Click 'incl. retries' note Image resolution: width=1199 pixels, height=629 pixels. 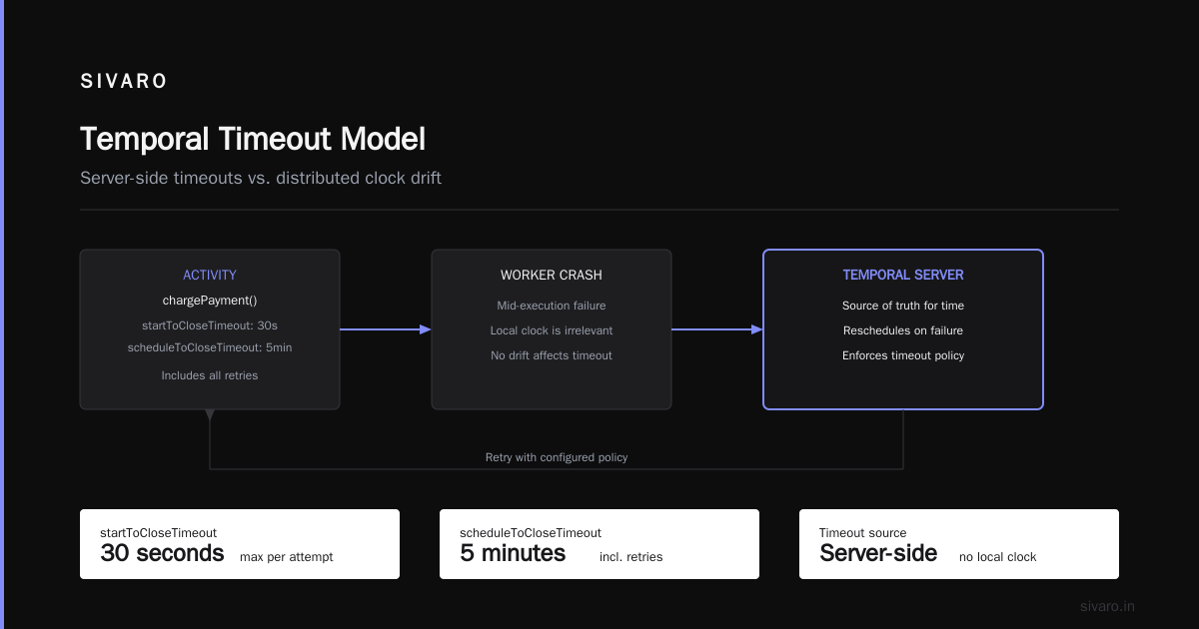coord(631,557)
